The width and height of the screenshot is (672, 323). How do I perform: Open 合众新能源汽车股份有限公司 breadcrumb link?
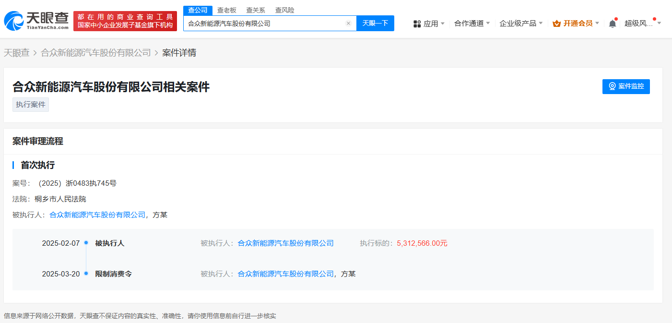[96, 53]
